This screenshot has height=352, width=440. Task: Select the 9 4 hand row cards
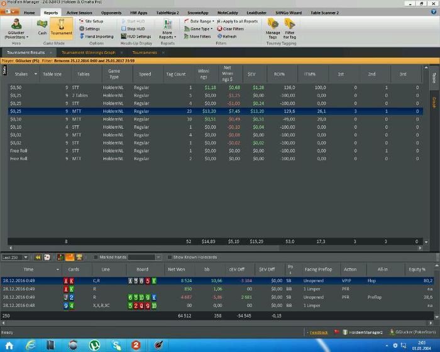(x=69, y=305)
